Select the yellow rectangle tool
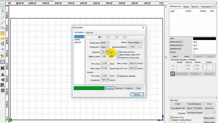This screenshot has width=218, height=123. tap(2, 33)
